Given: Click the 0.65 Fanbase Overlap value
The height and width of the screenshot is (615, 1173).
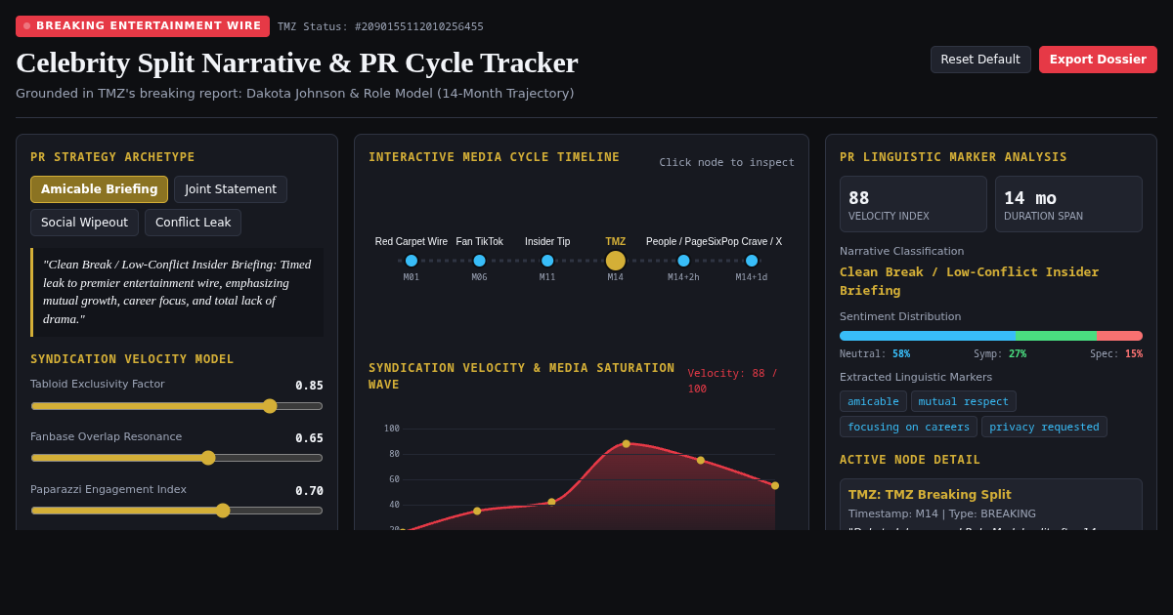Looking at the screenshot, I should [309, 438].
